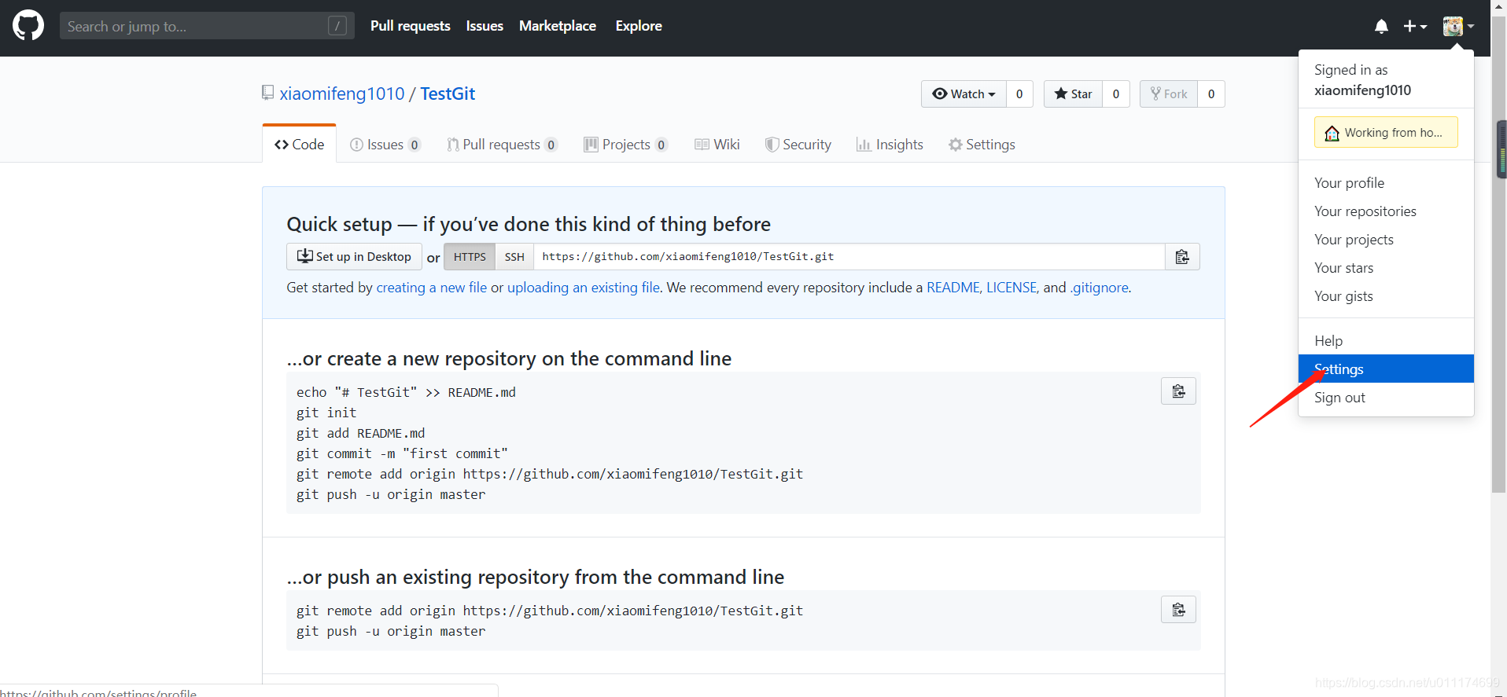The image size is (1507, 697).
Task: Switch to the Security tab
Action: 798,145
